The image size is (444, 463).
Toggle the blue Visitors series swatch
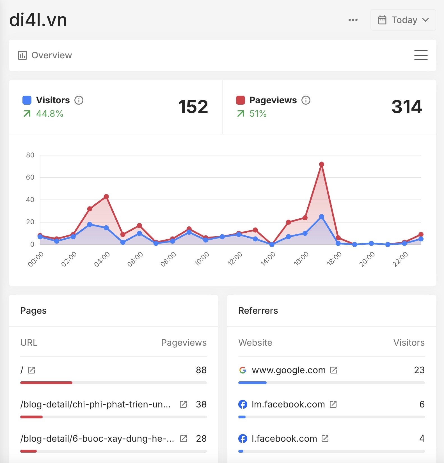(x=27, y=100)
